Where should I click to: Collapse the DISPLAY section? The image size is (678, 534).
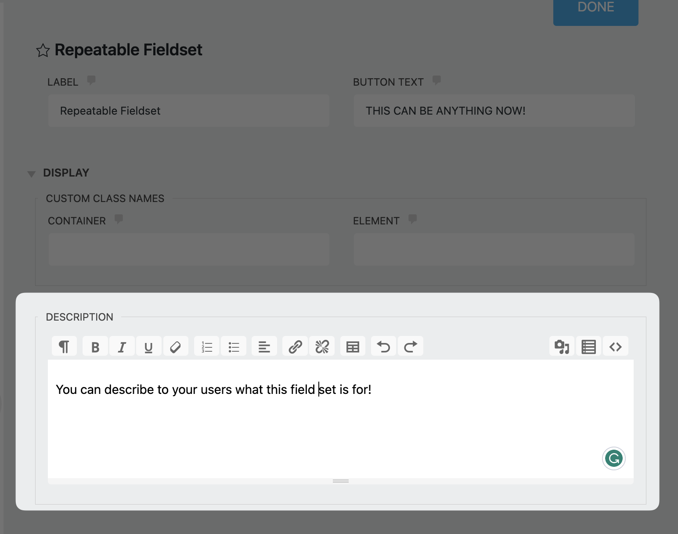click(x=31, y=174)
